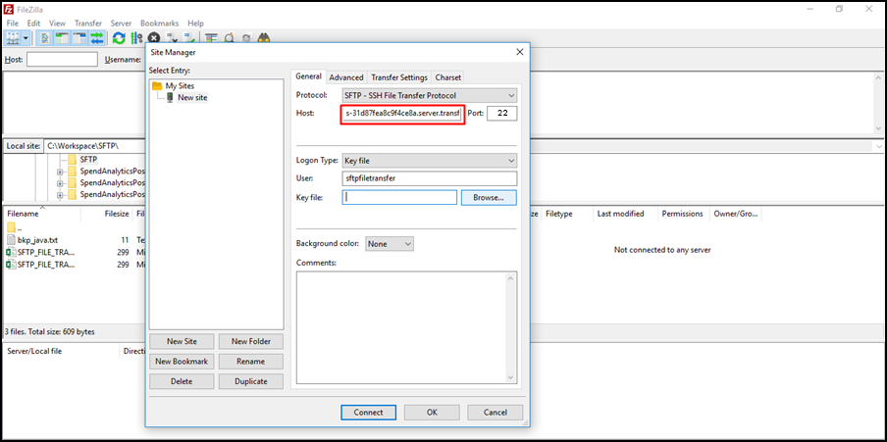Image resolution: width=887 pixels, height=442 pixels.
Task: Click the Cancel button
Action: (495, 412)
